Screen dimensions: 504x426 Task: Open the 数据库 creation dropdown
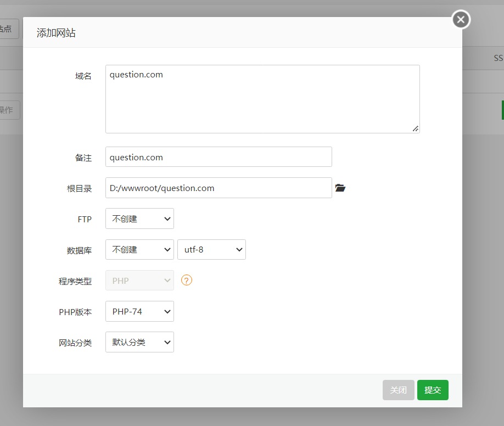[139, 249]
